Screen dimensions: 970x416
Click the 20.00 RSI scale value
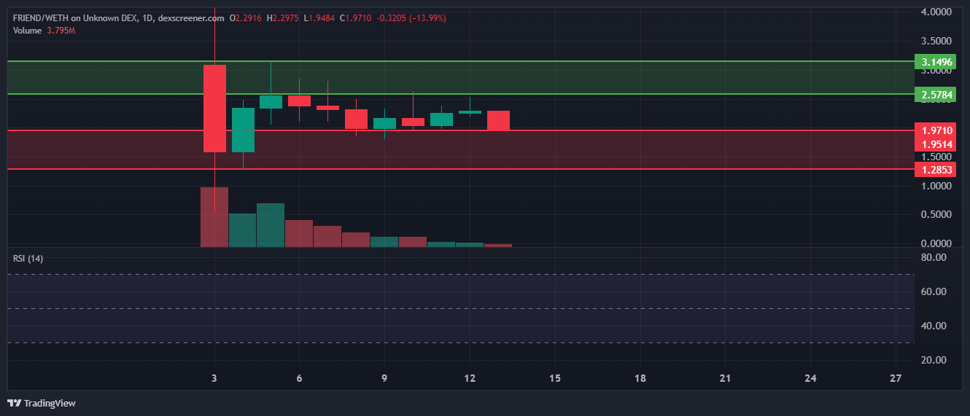coord(934,360)
